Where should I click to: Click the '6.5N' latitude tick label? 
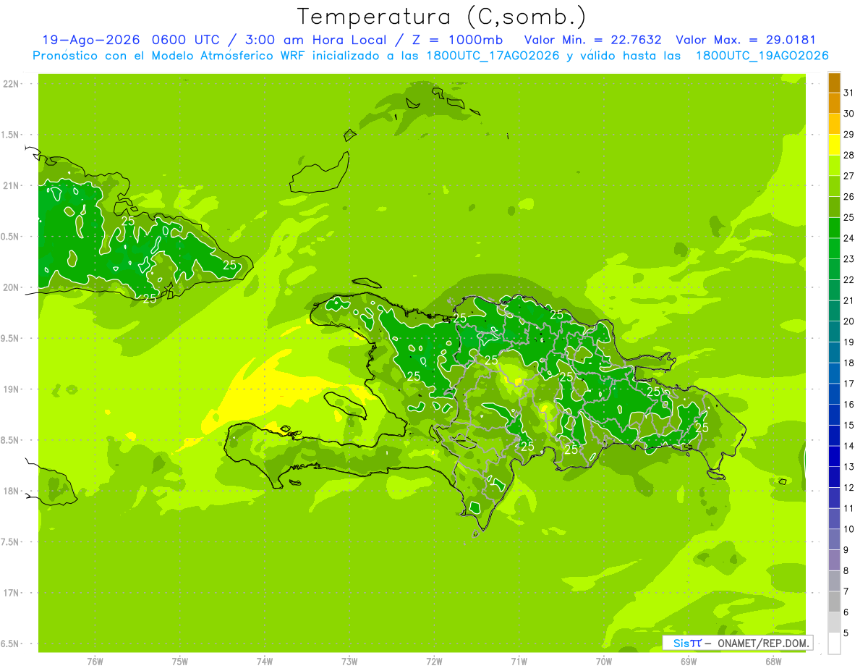(x=10, y=643)
